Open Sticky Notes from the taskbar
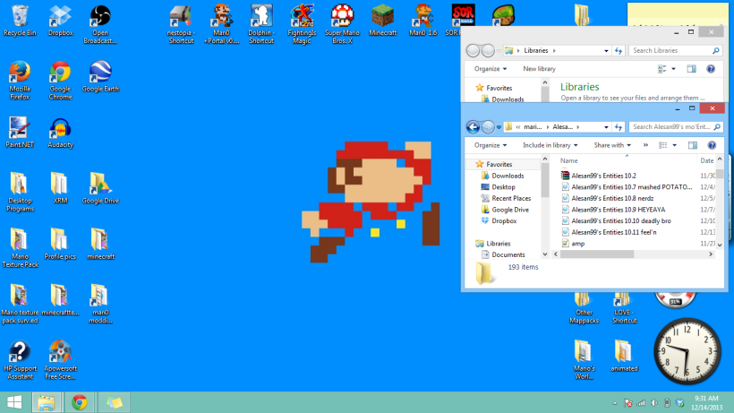Screen dimensions: 734x413 114,402
